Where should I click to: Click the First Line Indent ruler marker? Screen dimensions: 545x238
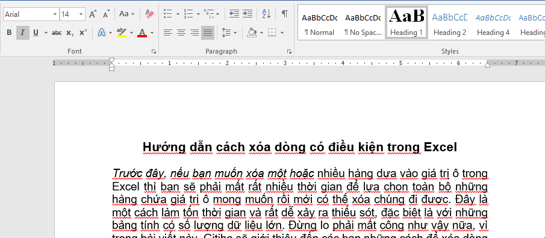(111, 60)
